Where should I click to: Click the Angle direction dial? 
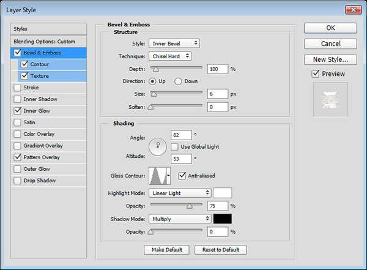[x=158, y=146]
